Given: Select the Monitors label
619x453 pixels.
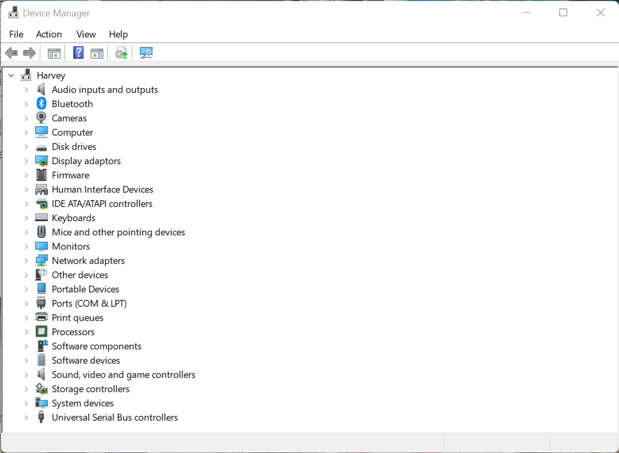Looking at the screenshot, I should [71, 247].
